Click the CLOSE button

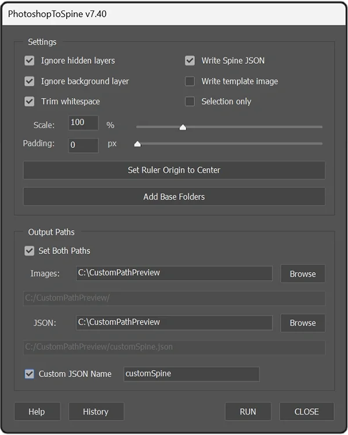307,411
